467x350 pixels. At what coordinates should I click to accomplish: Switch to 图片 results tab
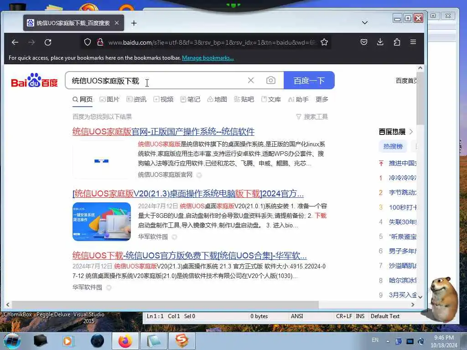point(109,99)
